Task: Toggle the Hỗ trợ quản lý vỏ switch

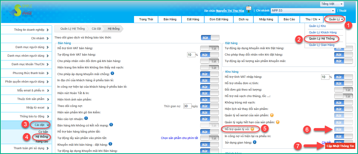Action: tap(343, 129)
